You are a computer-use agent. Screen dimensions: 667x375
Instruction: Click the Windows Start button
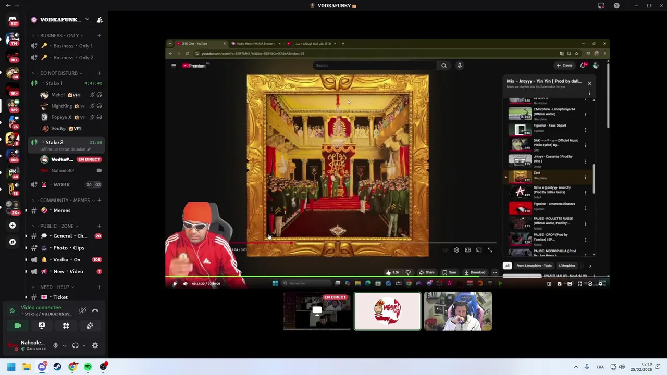pyautogui.click(x=11, y=367)
